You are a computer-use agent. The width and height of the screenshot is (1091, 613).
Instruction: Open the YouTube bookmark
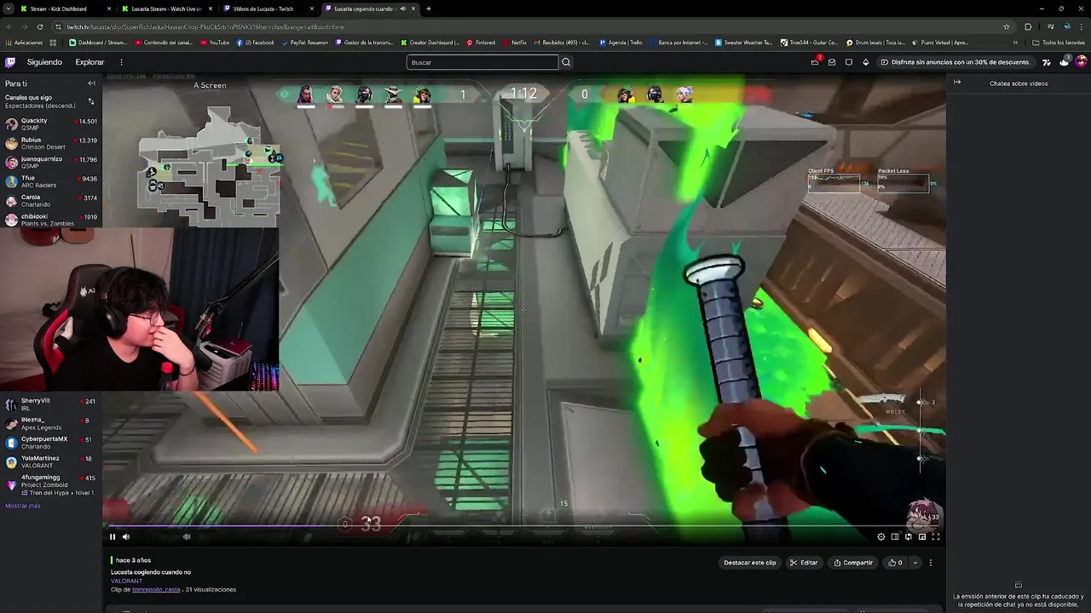click(x=214, y=43)
